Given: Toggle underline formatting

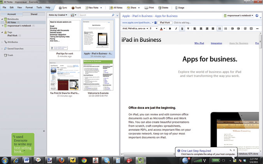Looking at the screenshot, I should point(182,29).
